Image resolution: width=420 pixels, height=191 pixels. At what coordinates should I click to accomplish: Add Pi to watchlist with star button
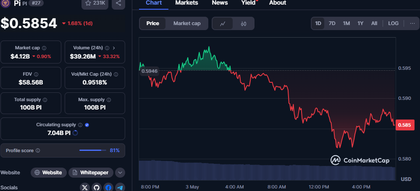pos(95,3)
